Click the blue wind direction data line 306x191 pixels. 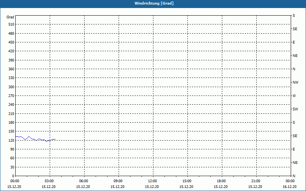35,139
